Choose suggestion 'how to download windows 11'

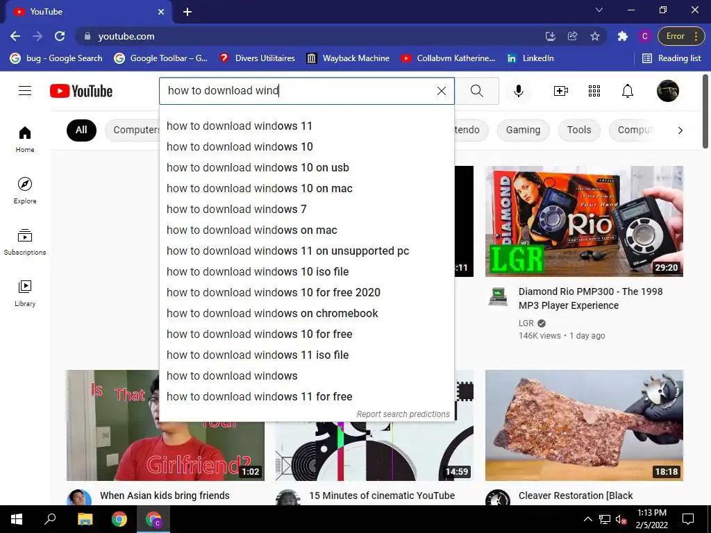pyautogui.click(x=306, y=126)
